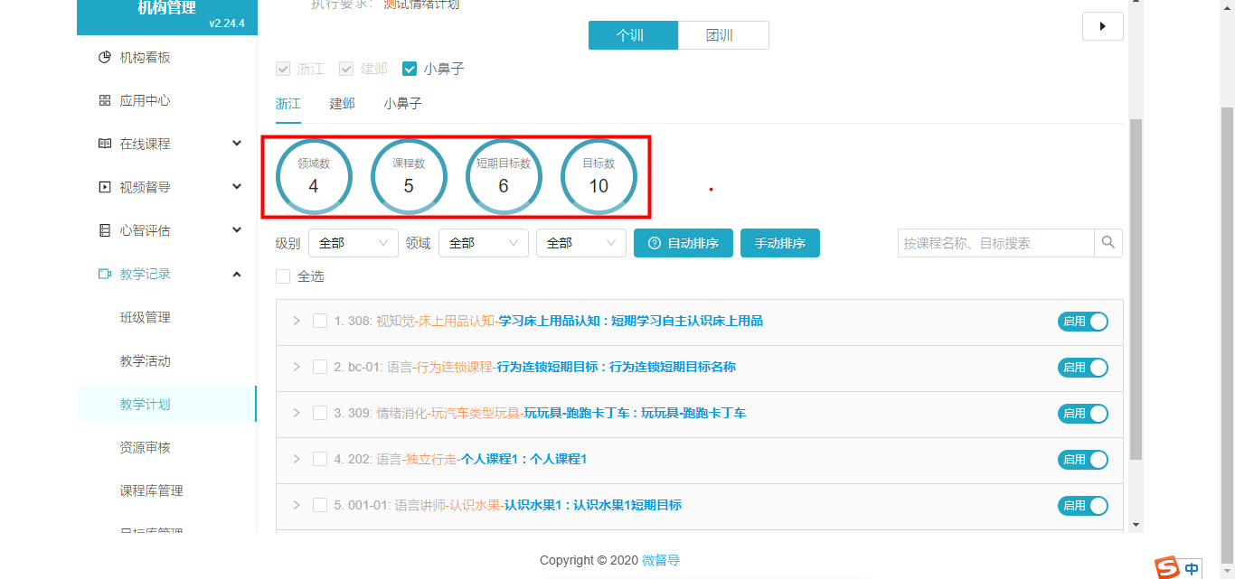Viewport: 1235px width, 579px height.
Task: Click the play arrow button at top right
Action: [1102, 26]
